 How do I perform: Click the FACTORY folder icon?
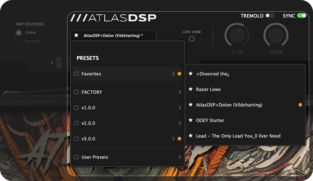click(76, 92)
